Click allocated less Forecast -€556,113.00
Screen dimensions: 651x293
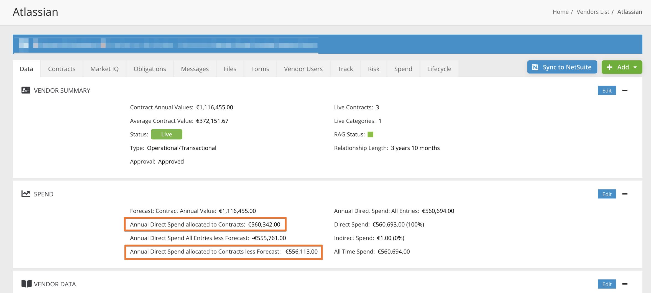[300, 251]
